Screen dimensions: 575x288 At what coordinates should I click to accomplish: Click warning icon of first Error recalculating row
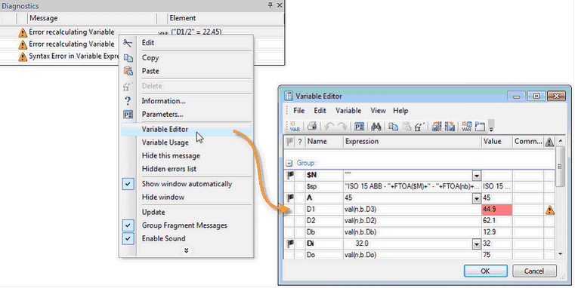pyautogui.click(x=23, y=32)
